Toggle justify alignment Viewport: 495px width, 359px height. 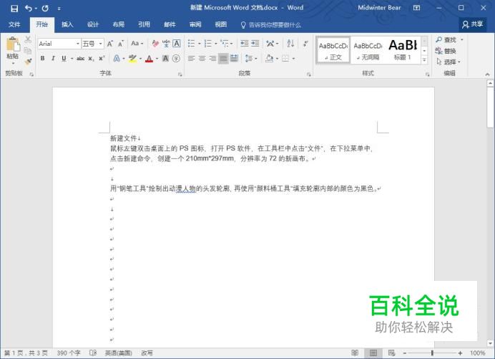pos(223,58)
